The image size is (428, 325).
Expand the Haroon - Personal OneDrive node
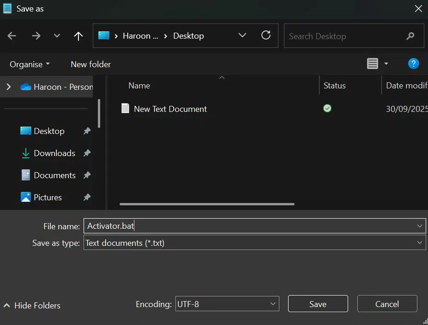(x=8, y=87)
